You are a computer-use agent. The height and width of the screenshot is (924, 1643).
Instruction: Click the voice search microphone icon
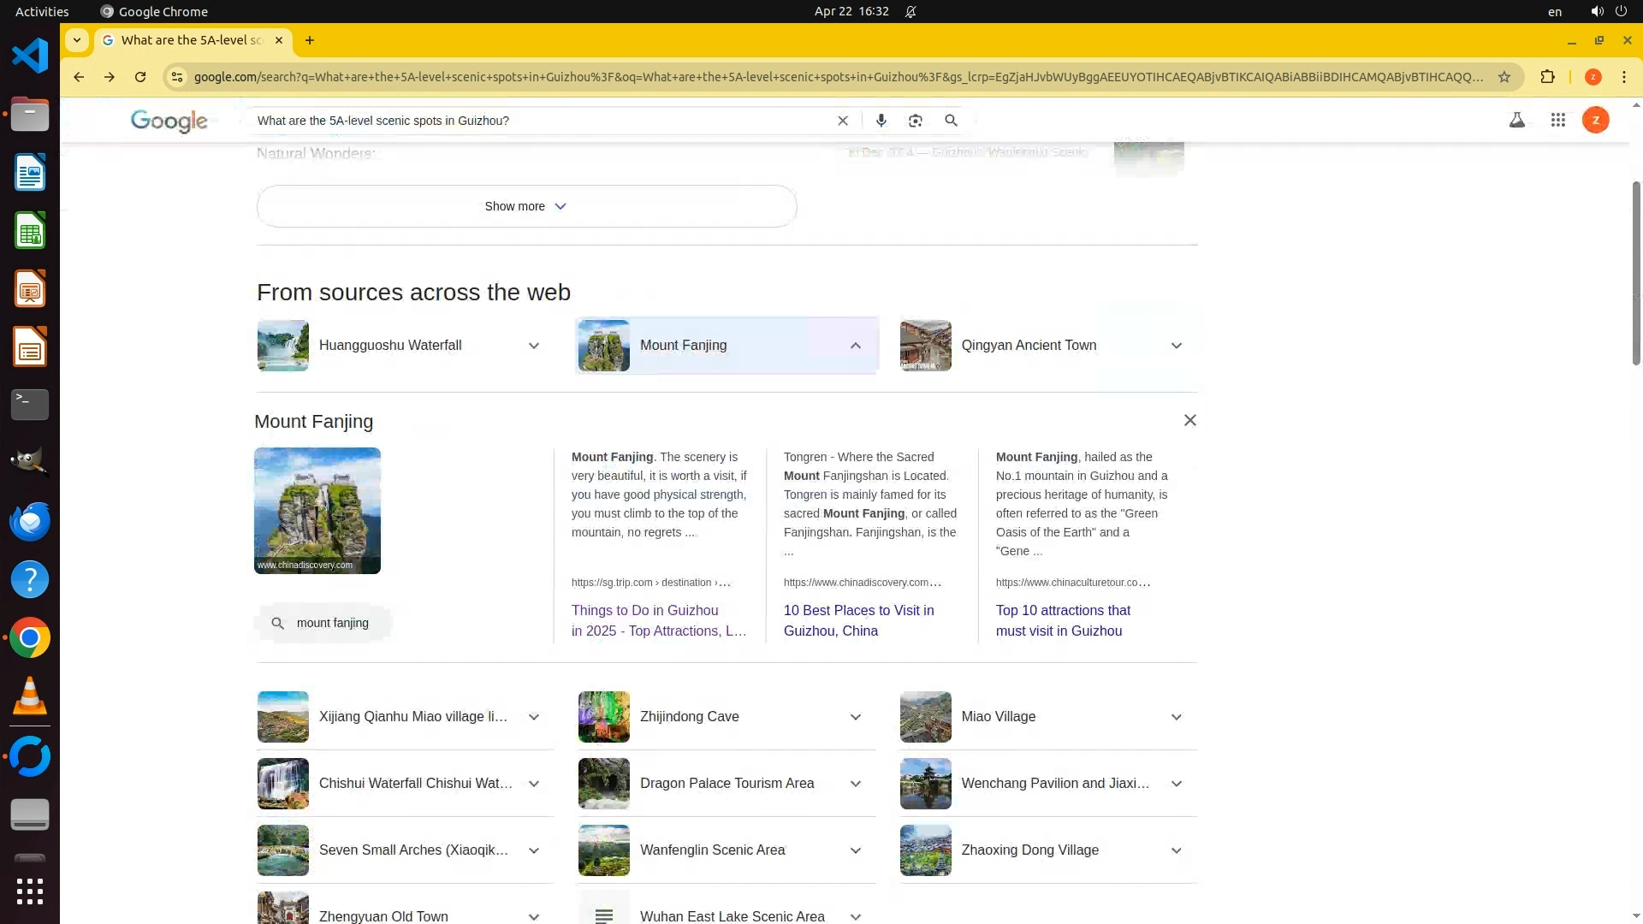tap(881, 121)
